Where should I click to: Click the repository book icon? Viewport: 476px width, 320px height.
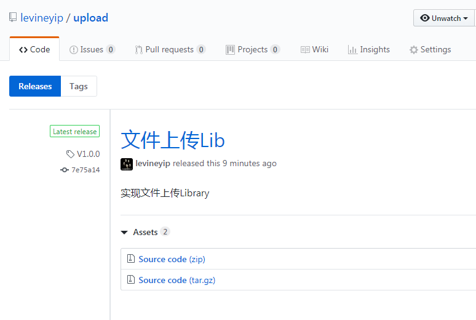tap(13, 17)
